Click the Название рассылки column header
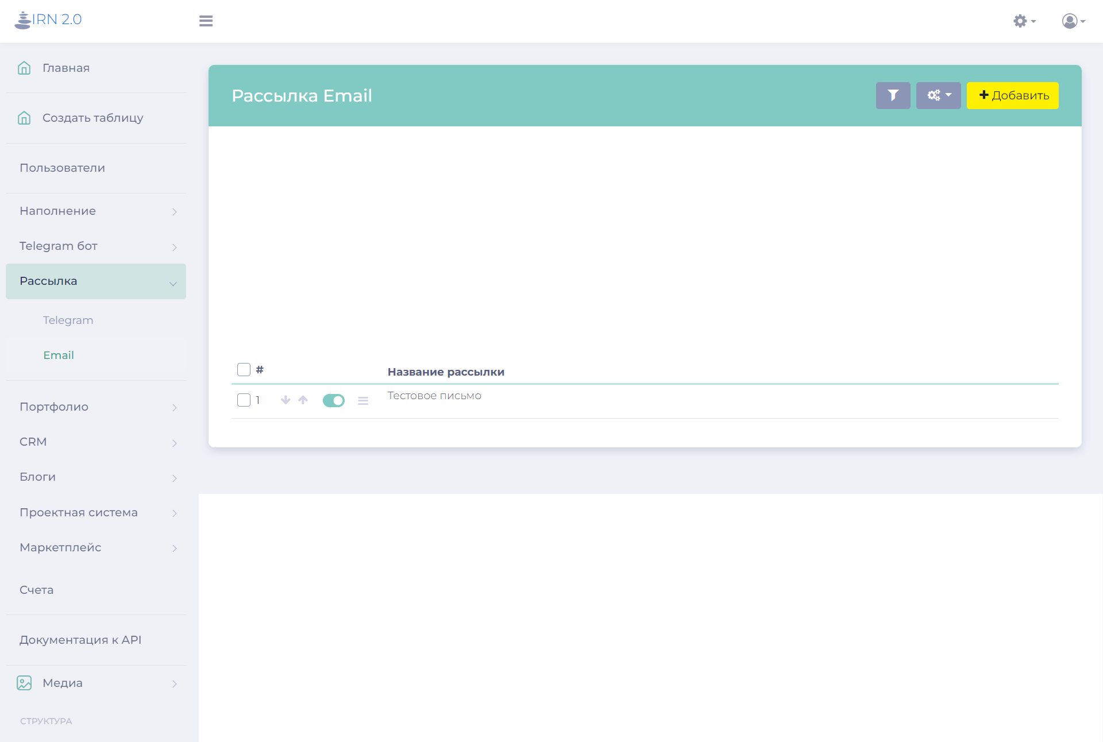Screen dimensions: 1103x742 point(446,372)
